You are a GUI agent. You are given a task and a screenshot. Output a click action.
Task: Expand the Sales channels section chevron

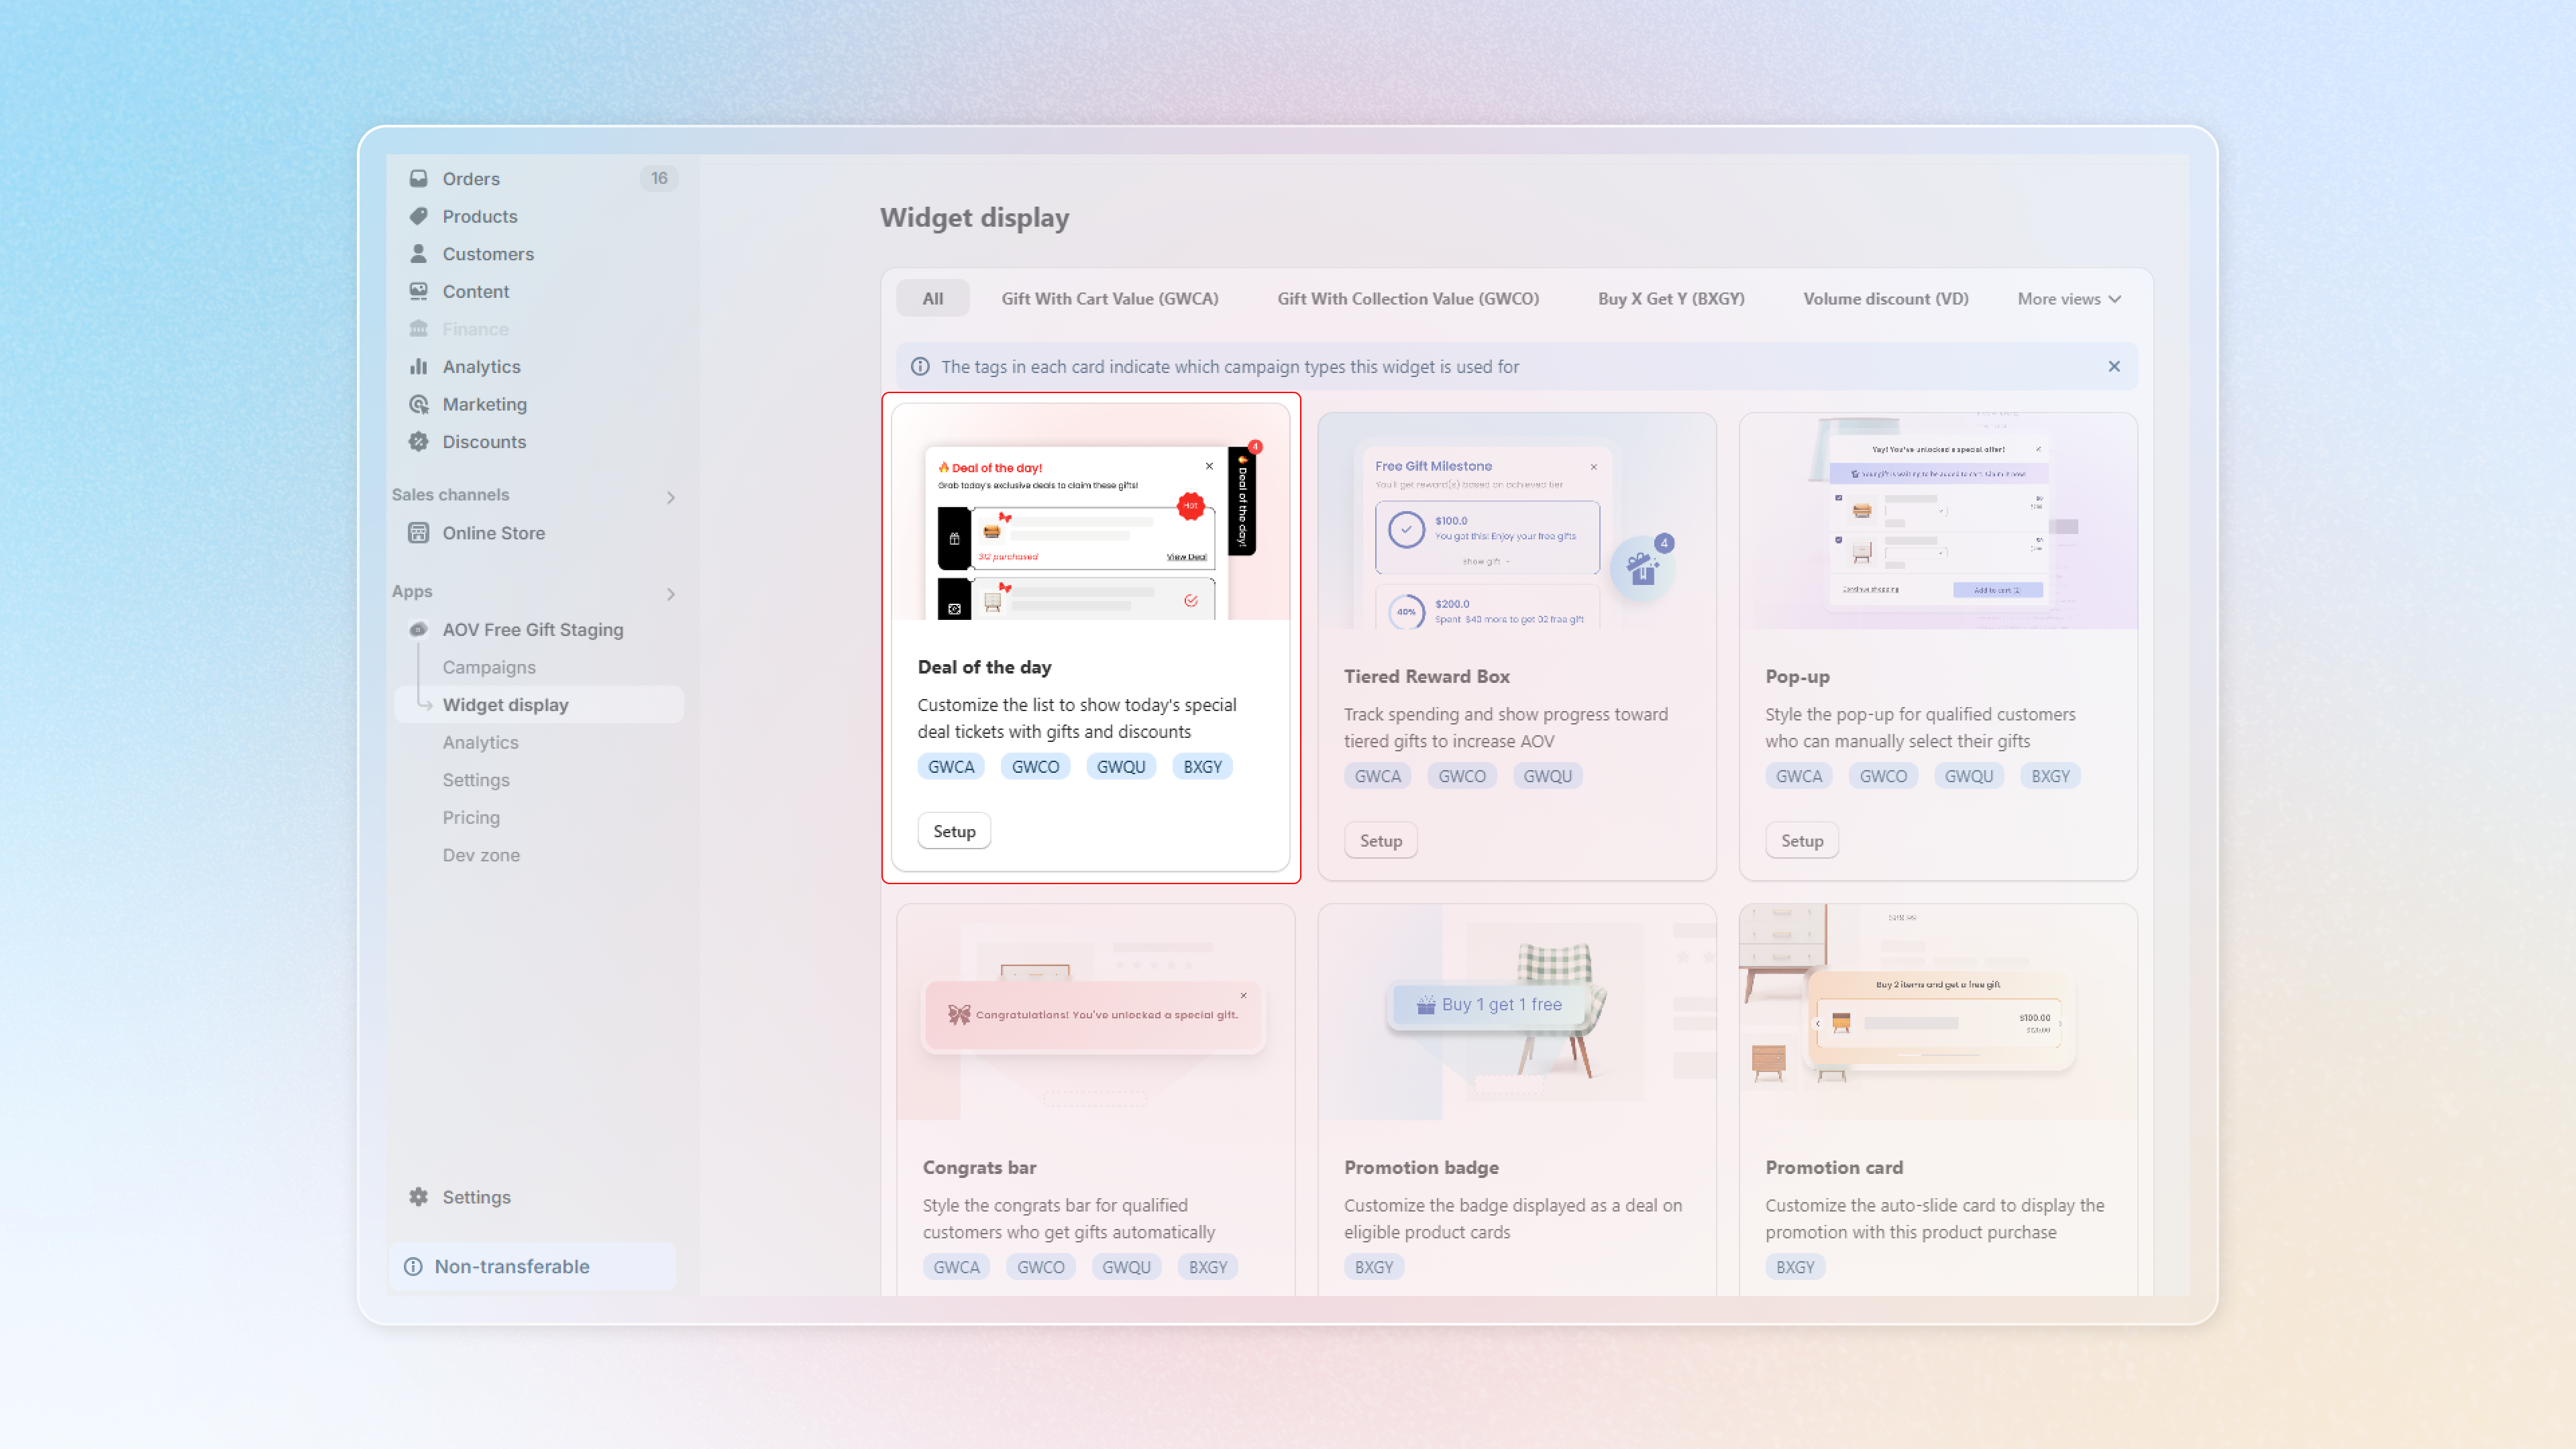[671, 497]
